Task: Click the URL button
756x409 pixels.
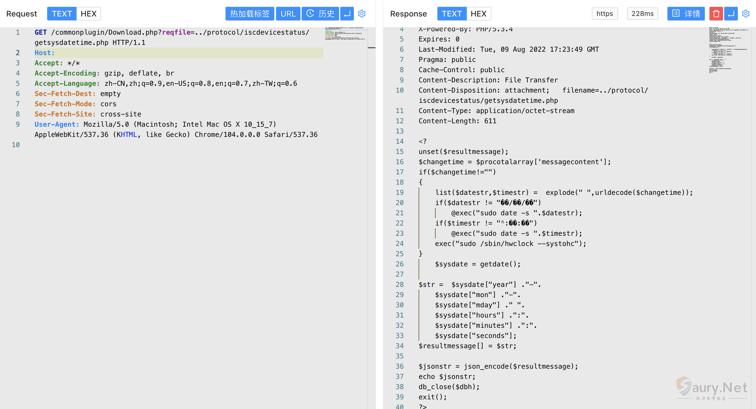Action: [x=288, y=14]
